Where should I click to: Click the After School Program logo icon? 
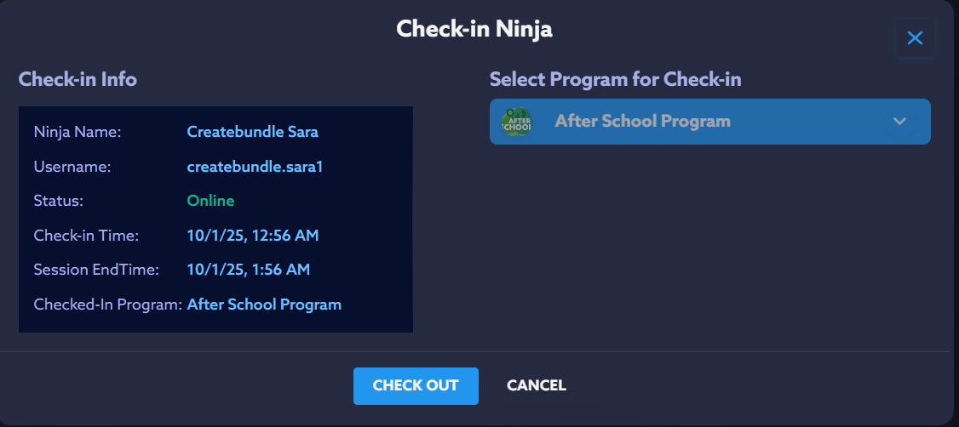click(x=516, y=122)
